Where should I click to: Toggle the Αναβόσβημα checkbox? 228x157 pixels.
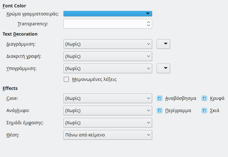tap(159, 98)
